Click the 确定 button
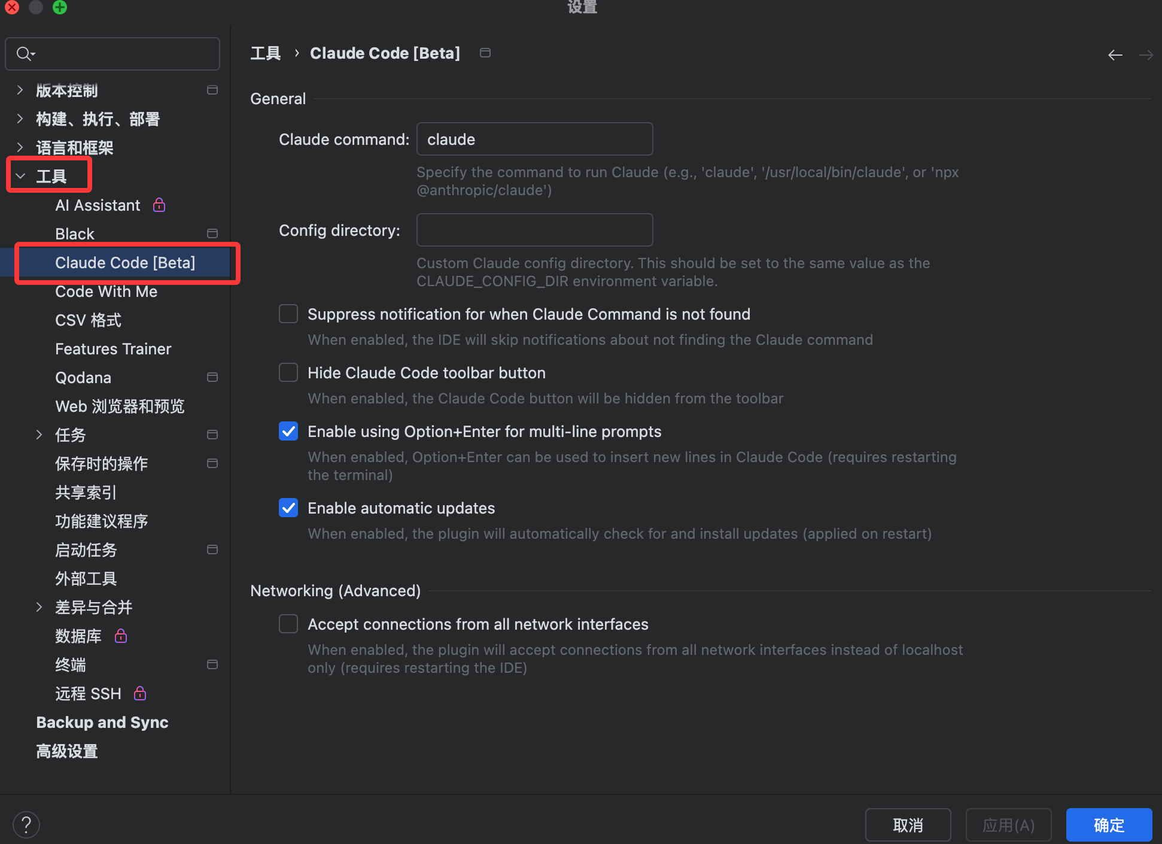The image size is (1162, 844). (x=1109, y=825)
